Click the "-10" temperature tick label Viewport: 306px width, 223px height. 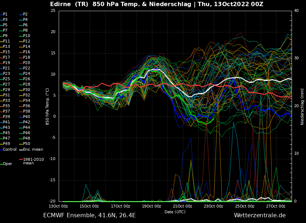pos(53,159)
